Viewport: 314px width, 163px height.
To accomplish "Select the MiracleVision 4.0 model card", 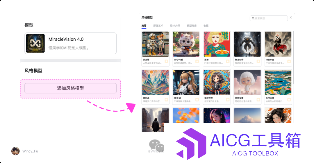I will click(x=70, y=44).
